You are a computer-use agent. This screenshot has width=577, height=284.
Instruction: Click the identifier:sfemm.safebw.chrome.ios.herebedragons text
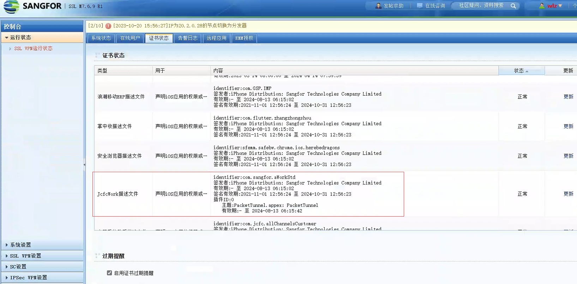point(277,147)
